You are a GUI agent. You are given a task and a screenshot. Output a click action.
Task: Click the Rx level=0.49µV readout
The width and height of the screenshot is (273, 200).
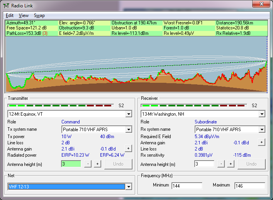coord(179,33)
